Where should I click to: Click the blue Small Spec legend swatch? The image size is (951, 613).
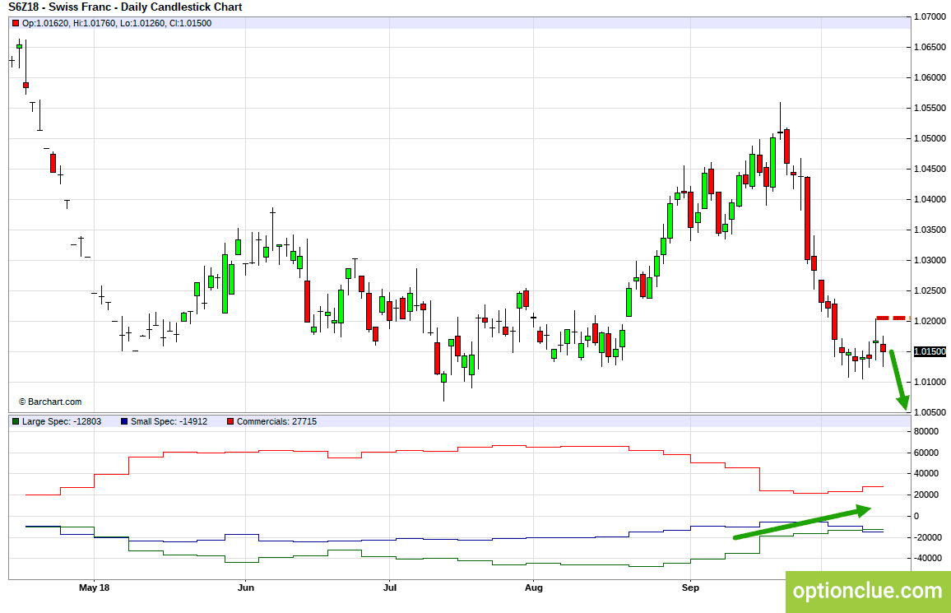[x=123, y=421]
